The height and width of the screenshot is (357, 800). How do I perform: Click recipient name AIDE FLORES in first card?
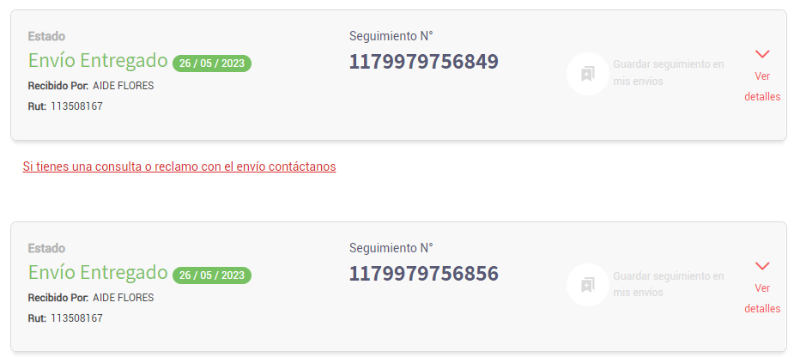123,86
